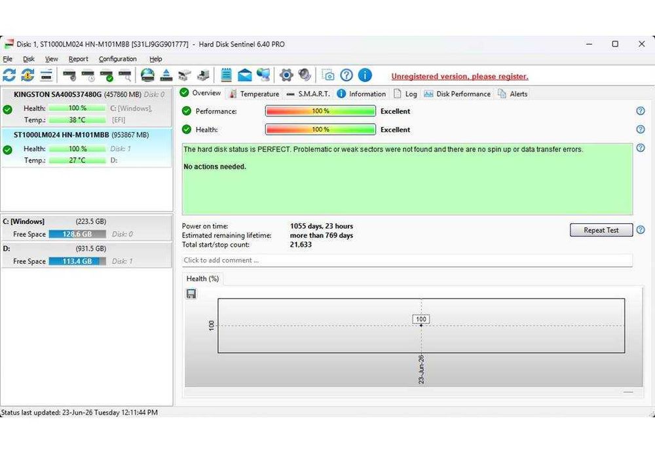
Task: Click the disk with magnifier surface test icon
Action: 125,75
